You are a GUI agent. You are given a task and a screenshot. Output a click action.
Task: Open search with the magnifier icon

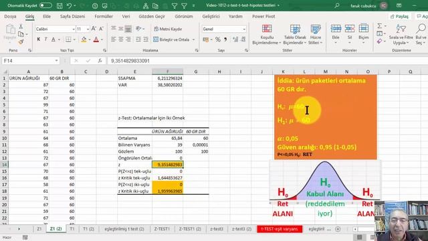tap(337, 5)
